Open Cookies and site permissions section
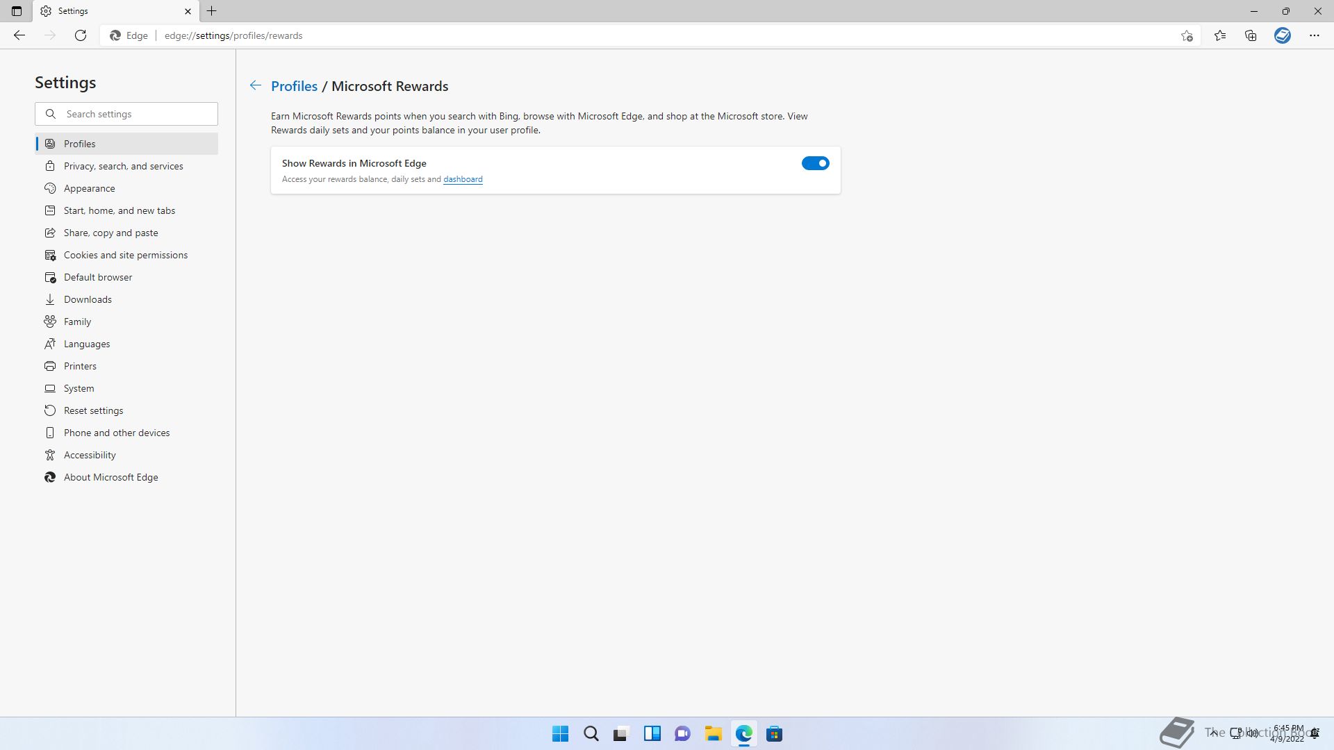 click(x=126, y=255)
